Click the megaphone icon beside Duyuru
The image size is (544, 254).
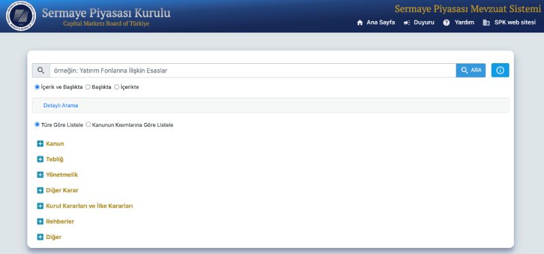[407, 22]
